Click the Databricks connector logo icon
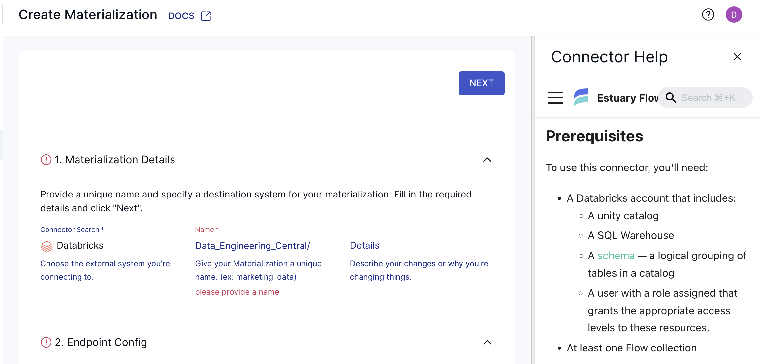This screenshot has height=364, width=760. coord(47,246)
